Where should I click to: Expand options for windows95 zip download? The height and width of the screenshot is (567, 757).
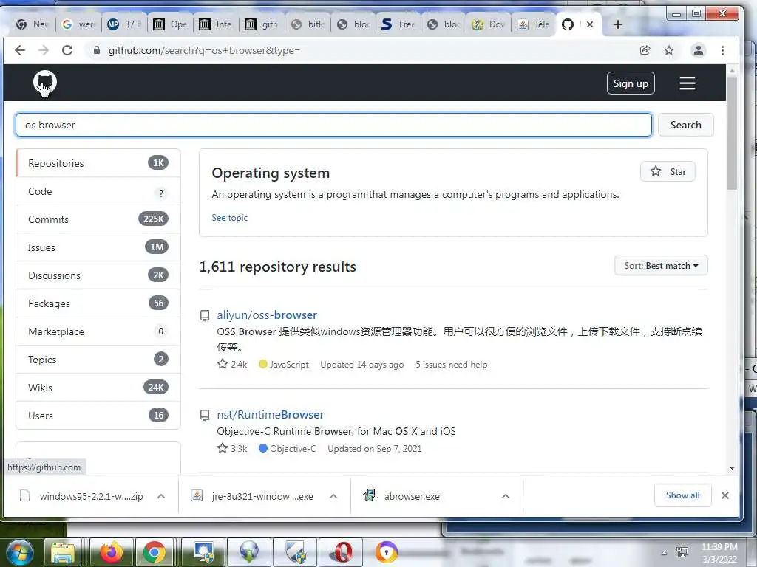click(161, 496)
